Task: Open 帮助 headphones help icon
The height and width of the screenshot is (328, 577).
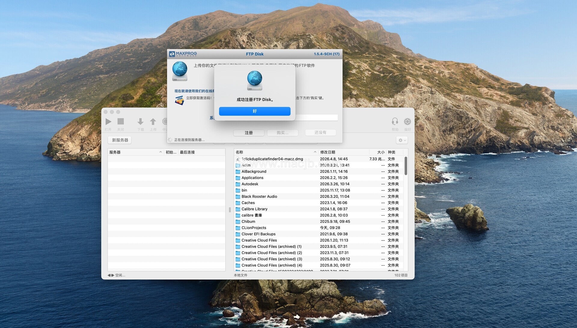Action: pos(395,121)
